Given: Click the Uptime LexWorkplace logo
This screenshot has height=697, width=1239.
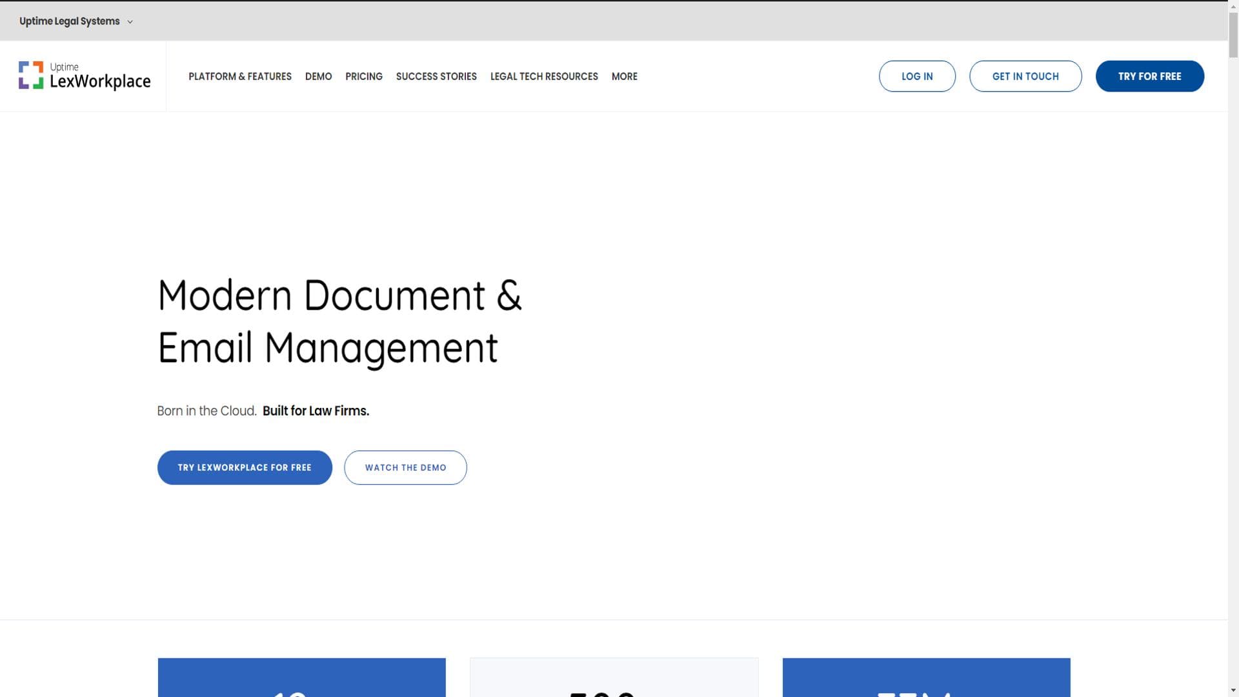Looking at the screenshot, I should coord(85,76).
